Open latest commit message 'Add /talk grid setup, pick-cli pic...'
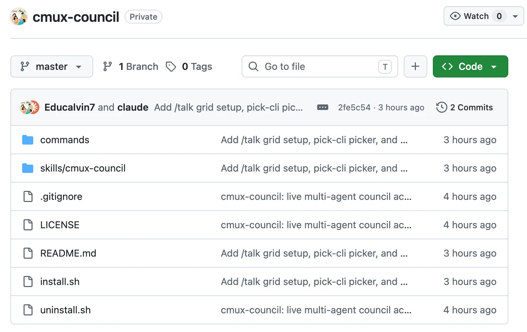527x332 pixels. pos(229,107)
